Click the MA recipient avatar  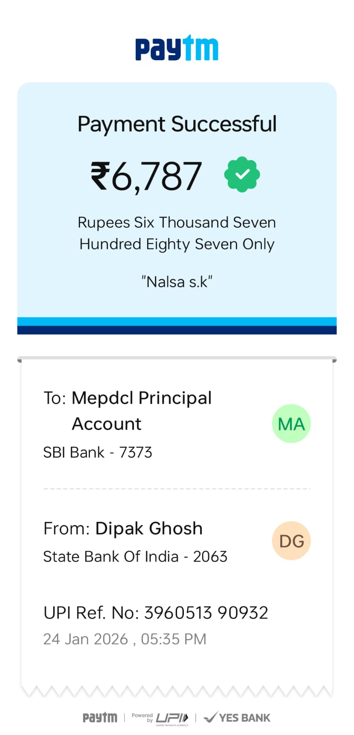pyautogui.click(x=291, y=424)
